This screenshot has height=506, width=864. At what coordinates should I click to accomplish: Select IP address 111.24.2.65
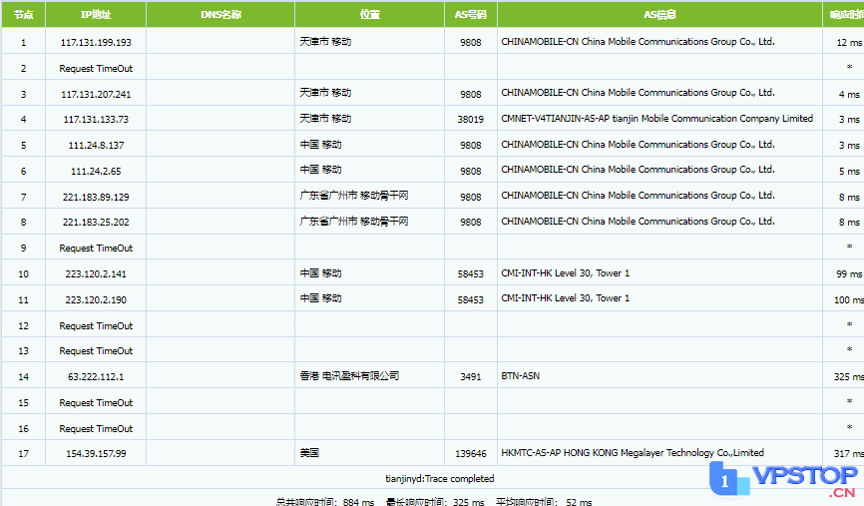[96, 172]
